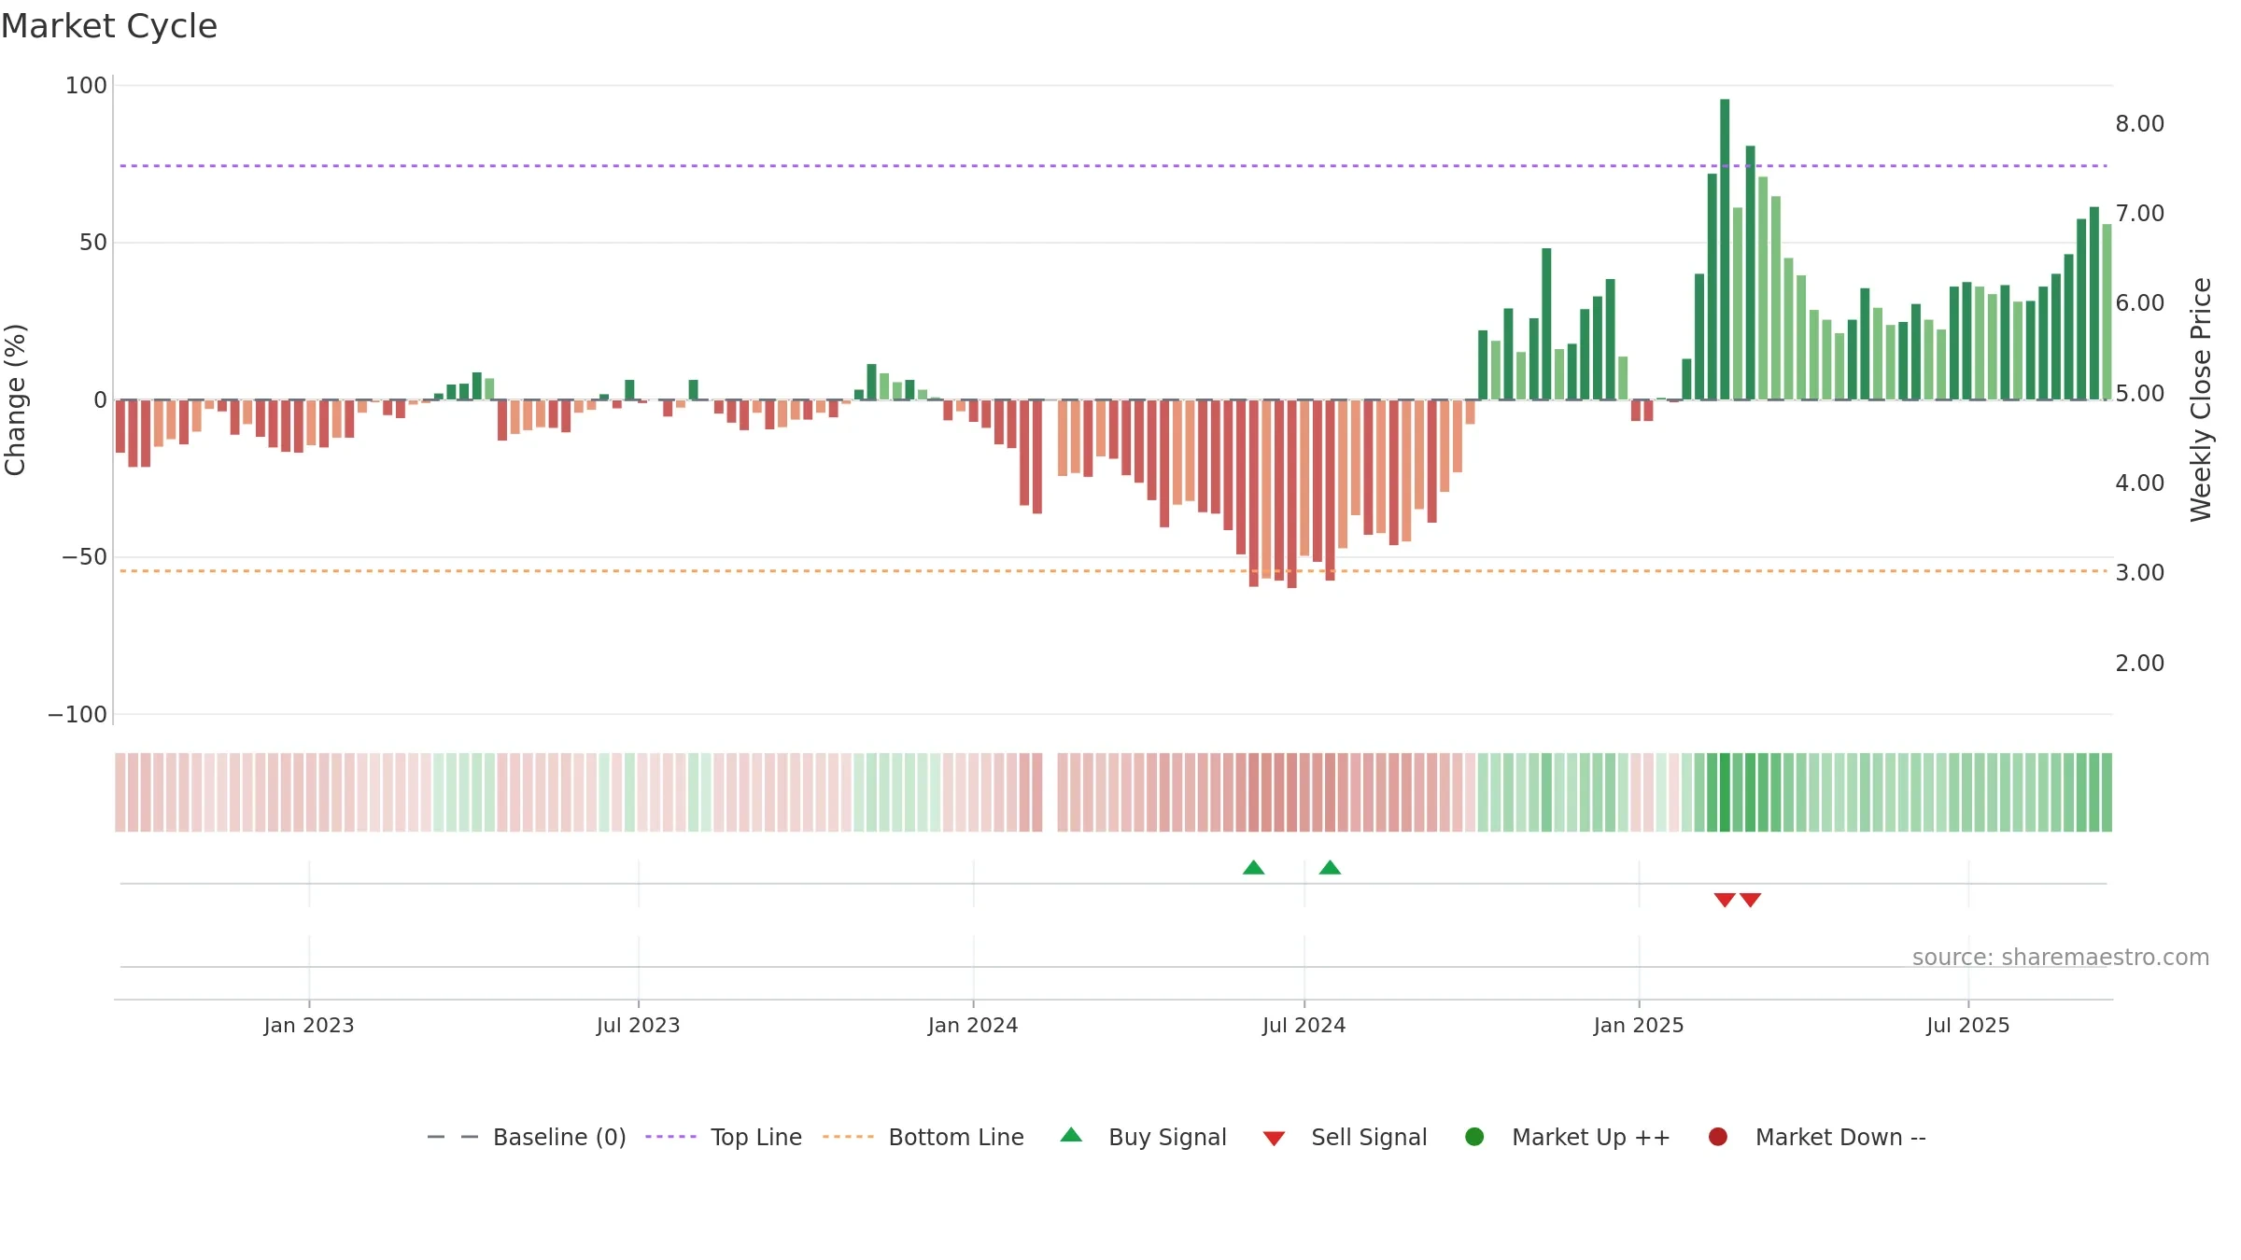Click the −100 tick on left axis
The image size is (2241, 1260).
(x=78, y=715)
